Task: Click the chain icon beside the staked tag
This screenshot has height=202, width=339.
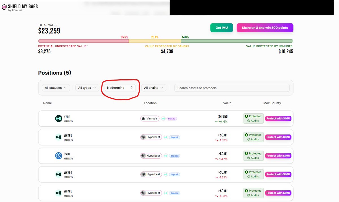Action: [163, 119]
